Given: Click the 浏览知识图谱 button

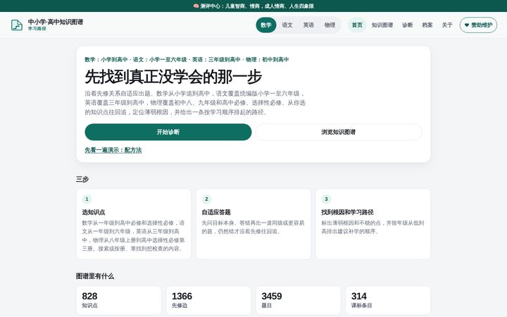Looking at the screenshot, I should 339,132.
